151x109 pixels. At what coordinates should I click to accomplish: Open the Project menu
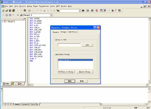23,6
